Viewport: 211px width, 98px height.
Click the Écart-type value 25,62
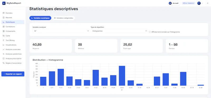(x=128, y=45)
